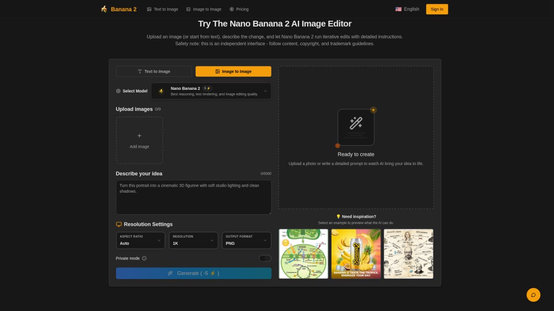Image resolution: width=554 pixels, height=311 pixels.
Task: Open the chat bubble support icon
Action: coord(533,295)
